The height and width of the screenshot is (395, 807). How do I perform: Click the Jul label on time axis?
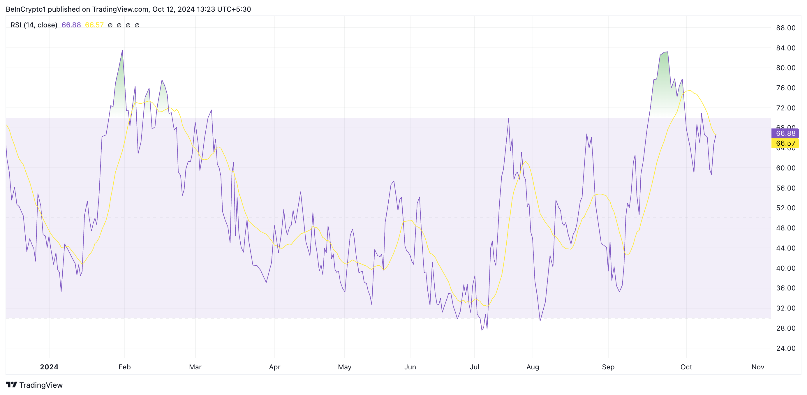click(474, 367)
